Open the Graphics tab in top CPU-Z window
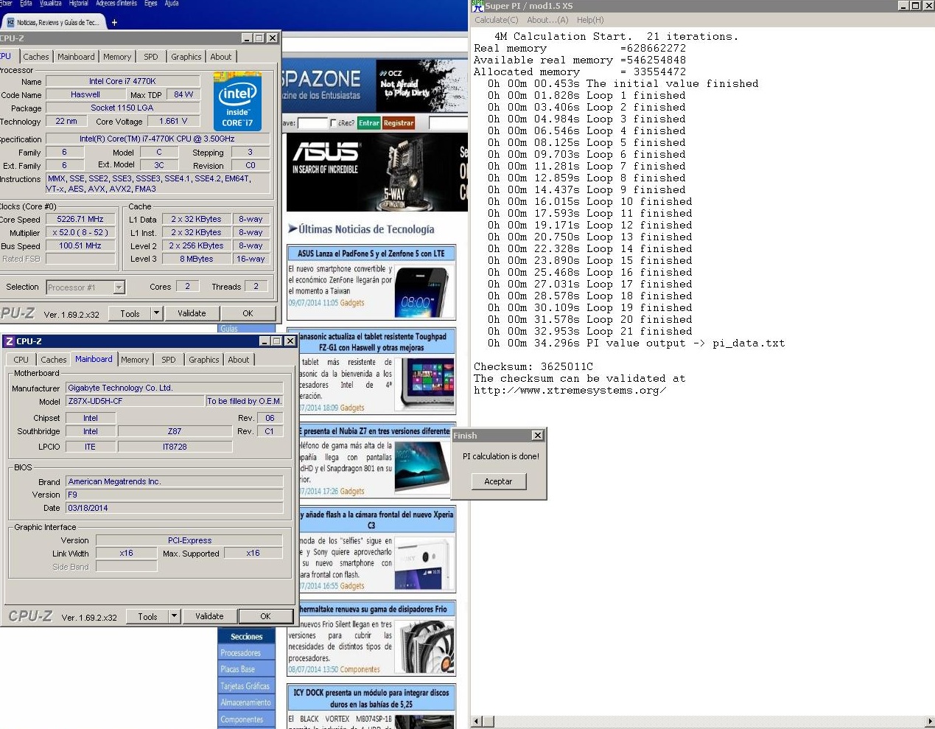The width and height of the screenshot is (935, 729). (x=186, y=57)
